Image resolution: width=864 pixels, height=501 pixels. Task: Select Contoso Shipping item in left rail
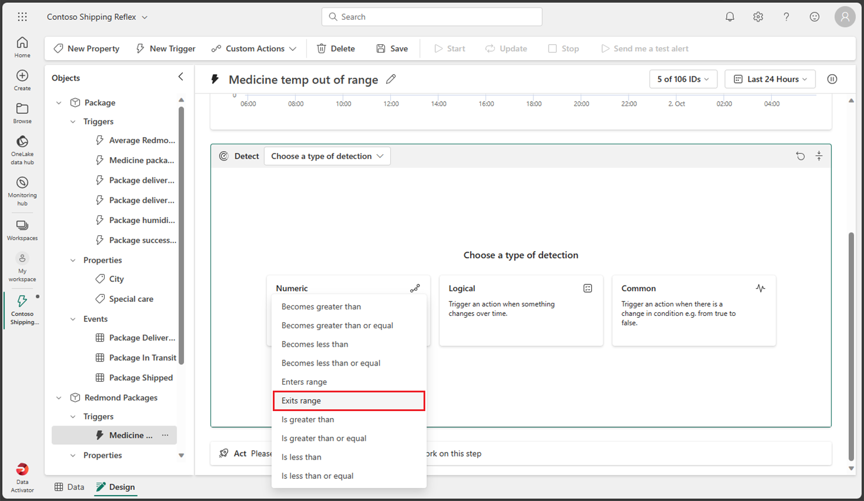coord(22,309)
